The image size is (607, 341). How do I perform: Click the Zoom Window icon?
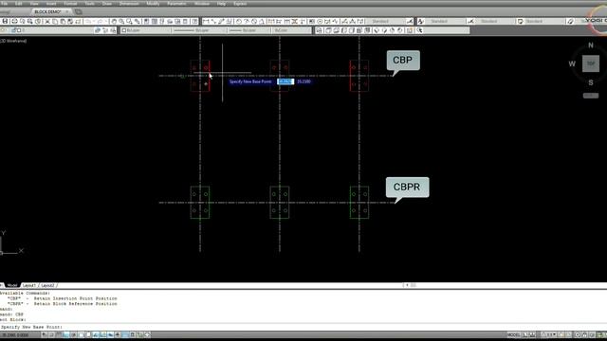click(x=129, y=21)
